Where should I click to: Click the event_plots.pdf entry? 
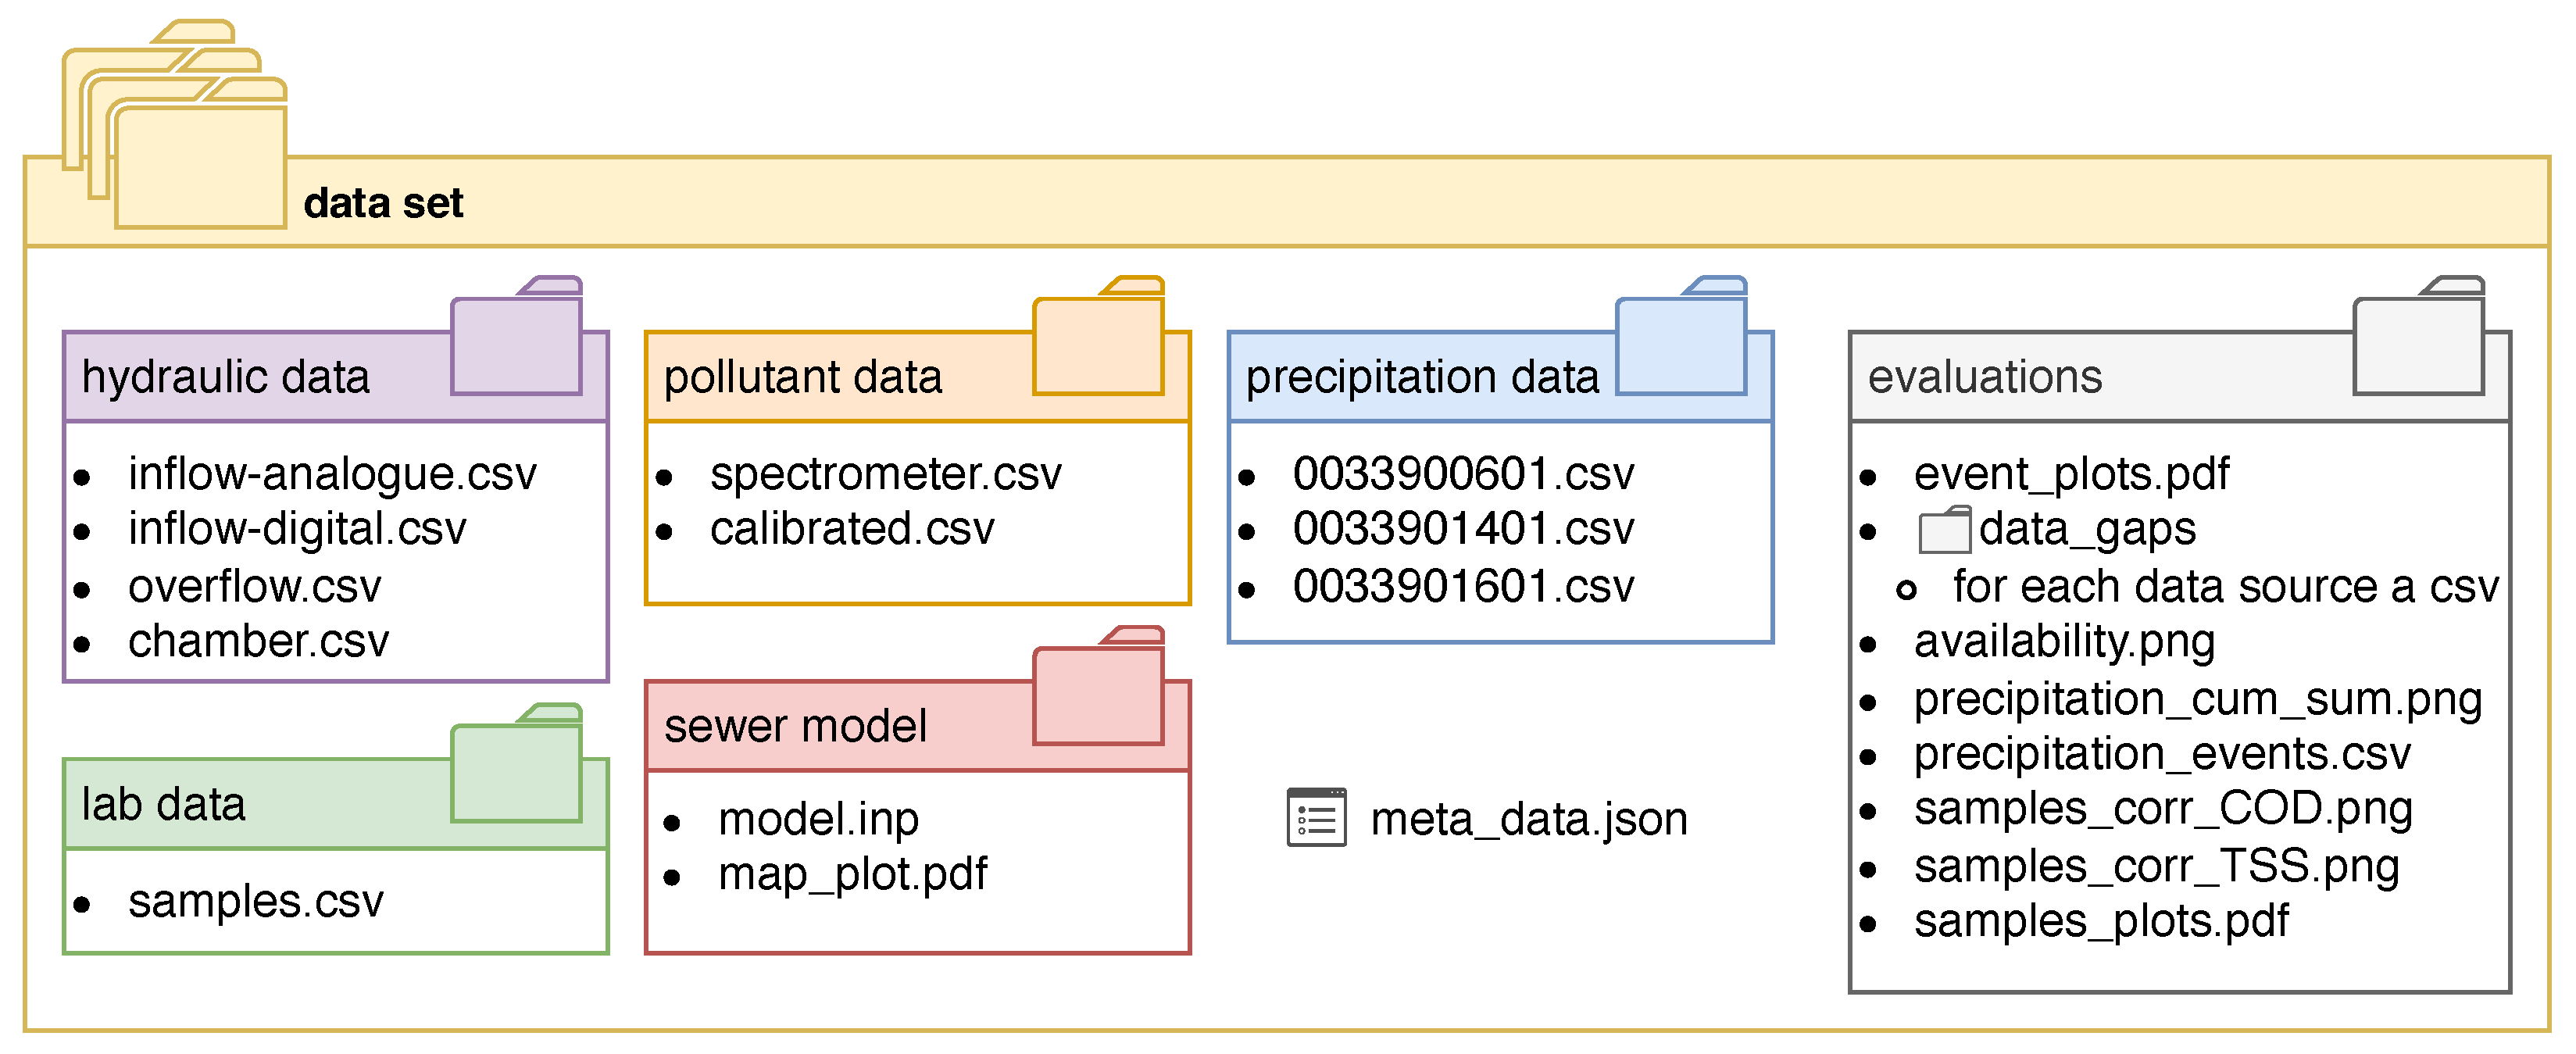click(x=2071, y=474)
